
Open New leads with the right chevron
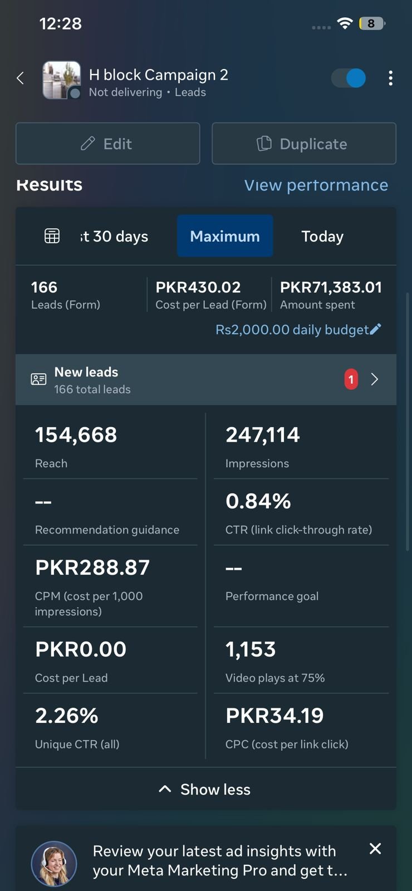375,380
